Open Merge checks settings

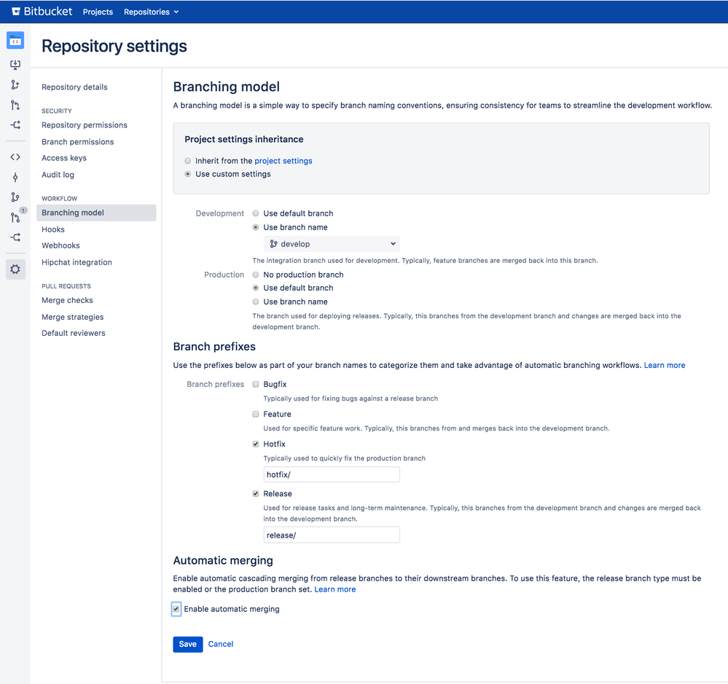[x=67, y=300]
